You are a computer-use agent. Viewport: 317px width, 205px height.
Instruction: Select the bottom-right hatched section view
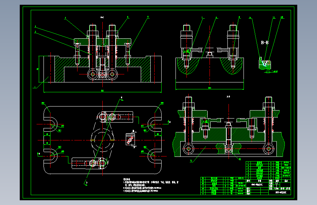click(229, 127)
